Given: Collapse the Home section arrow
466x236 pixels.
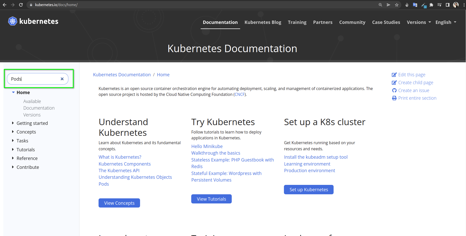Looking at the screenshot, I should click(13, 92).
